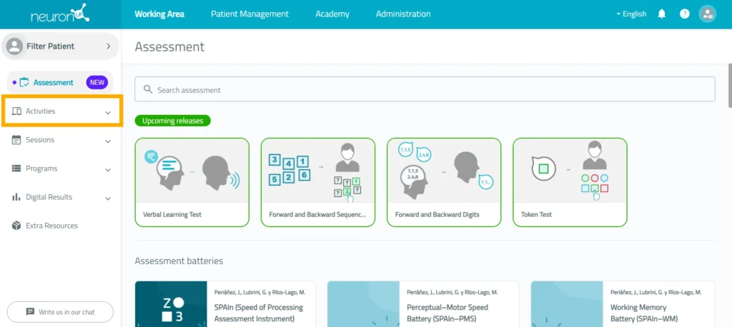Screen dimensions: 732x327
Task: Click the NeuronUP logo
Action: 61,14
